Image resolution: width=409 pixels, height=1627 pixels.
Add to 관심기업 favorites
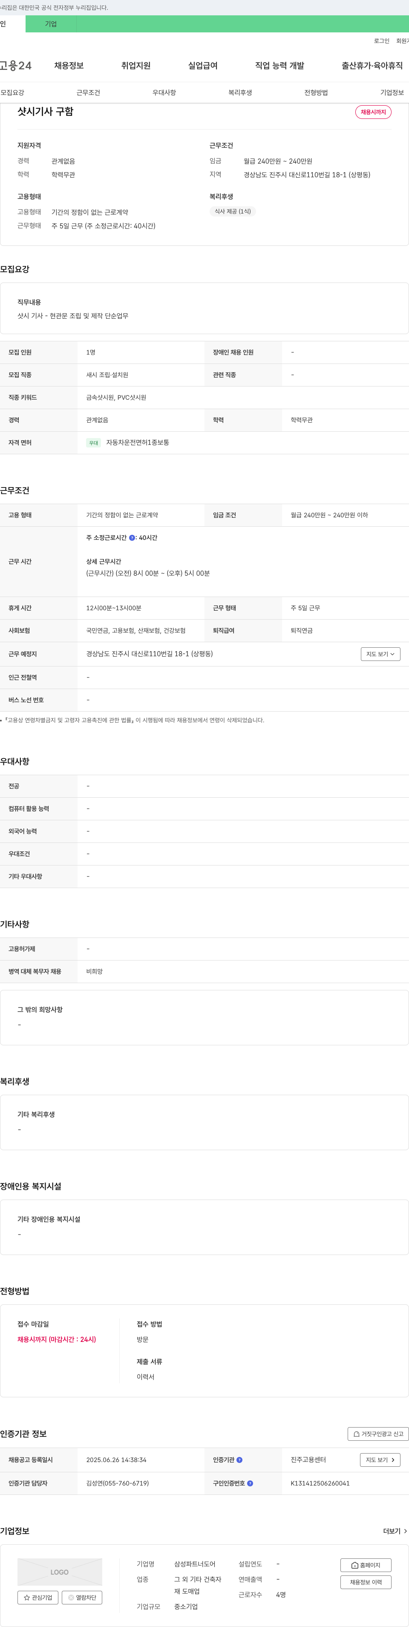(x=38, y=1597)
